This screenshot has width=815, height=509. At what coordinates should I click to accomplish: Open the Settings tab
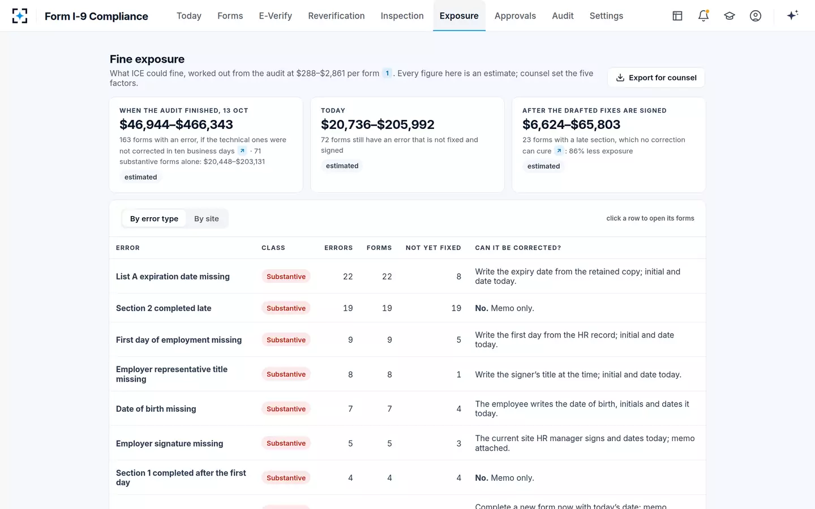606,16
